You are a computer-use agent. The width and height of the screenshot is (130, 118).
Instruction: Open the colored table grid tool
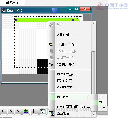click(x=26, y=111)
